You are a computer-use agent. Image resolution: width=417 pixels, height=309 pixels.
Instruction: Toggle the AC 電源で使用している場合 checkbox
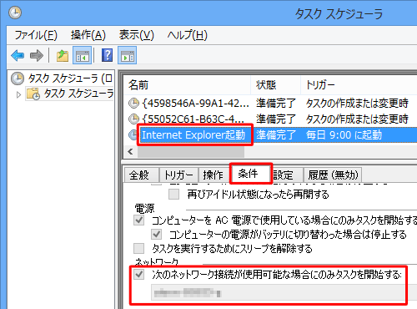[x=139, y=220]
